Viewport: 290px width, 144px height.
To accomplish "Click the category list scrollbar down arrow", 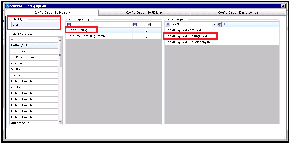I will [60, 122].
